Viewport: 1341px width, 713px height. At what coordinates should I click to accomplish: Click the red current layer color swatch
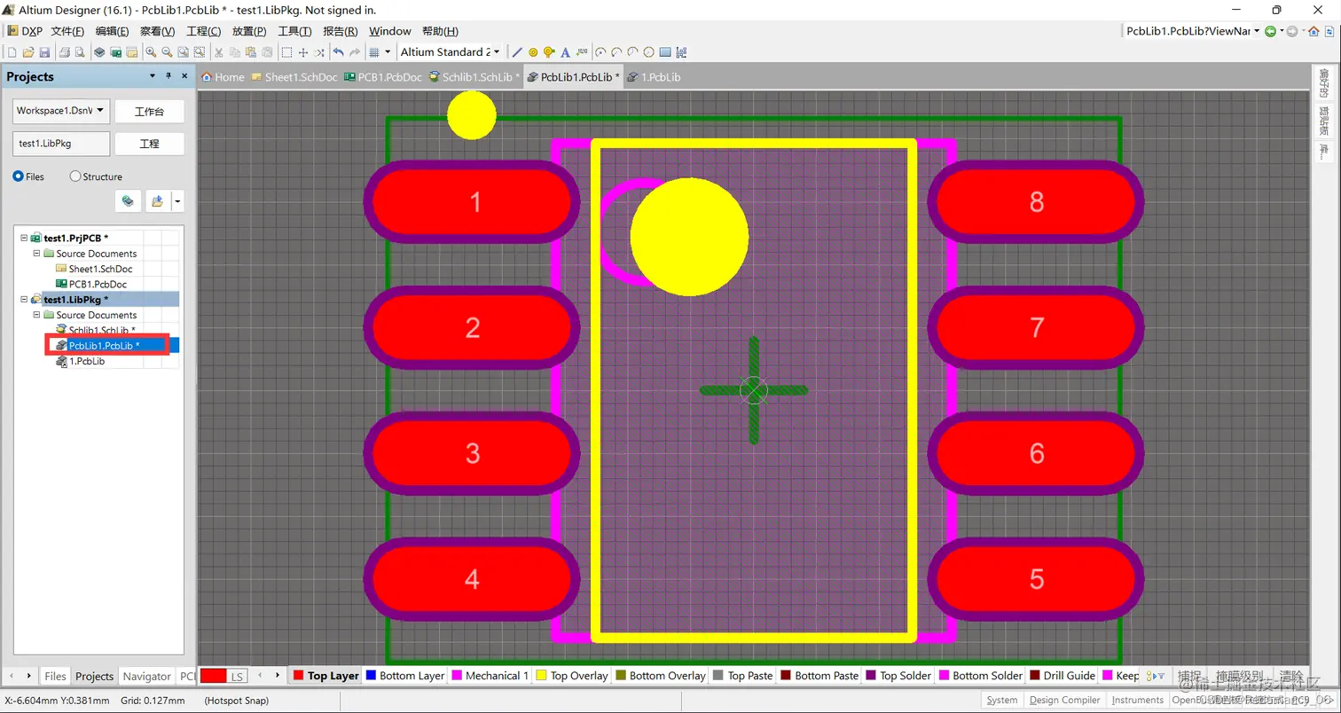tap(214, 676)
